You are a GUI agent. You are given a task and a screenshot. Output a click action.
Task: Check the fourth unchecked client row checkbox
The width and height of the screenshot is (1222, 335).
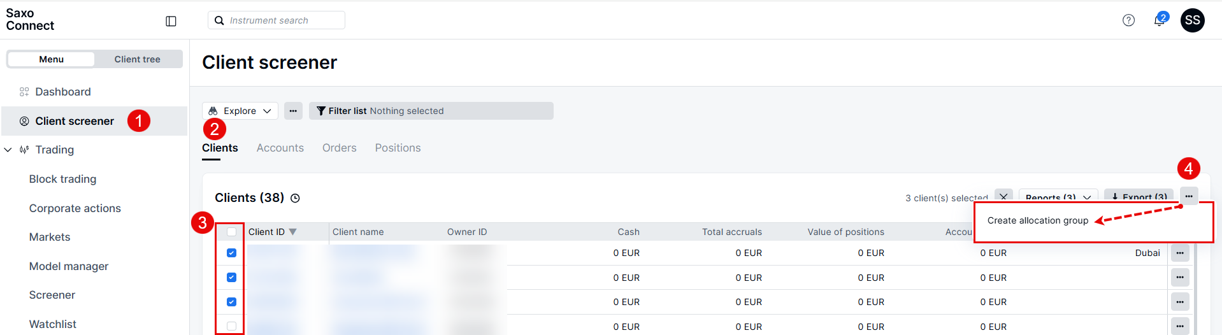[231, 326]
